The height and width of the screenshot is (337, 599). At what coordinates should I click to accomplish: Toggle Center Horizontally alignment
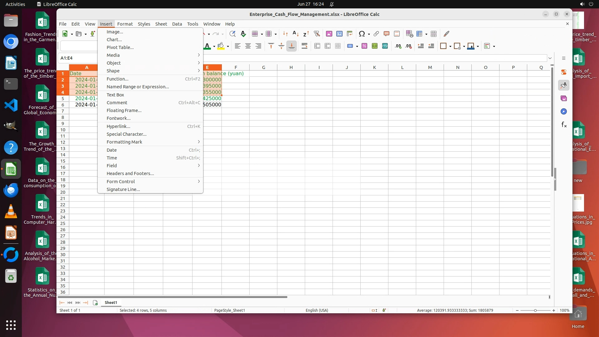point(248,46)
